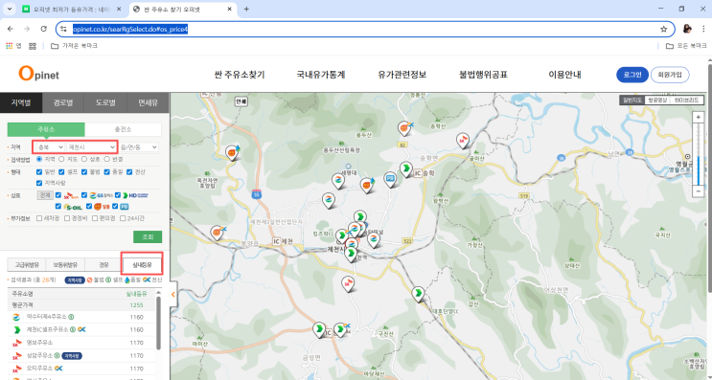Uncheck the S-OIL brand checkbox
The width and height of the screenshot is (712, 380).
click(x=58, y=207)
